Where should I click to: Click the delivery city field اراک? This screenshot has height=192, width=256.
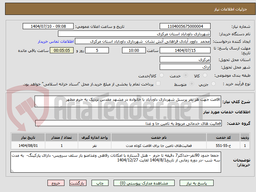185,67
